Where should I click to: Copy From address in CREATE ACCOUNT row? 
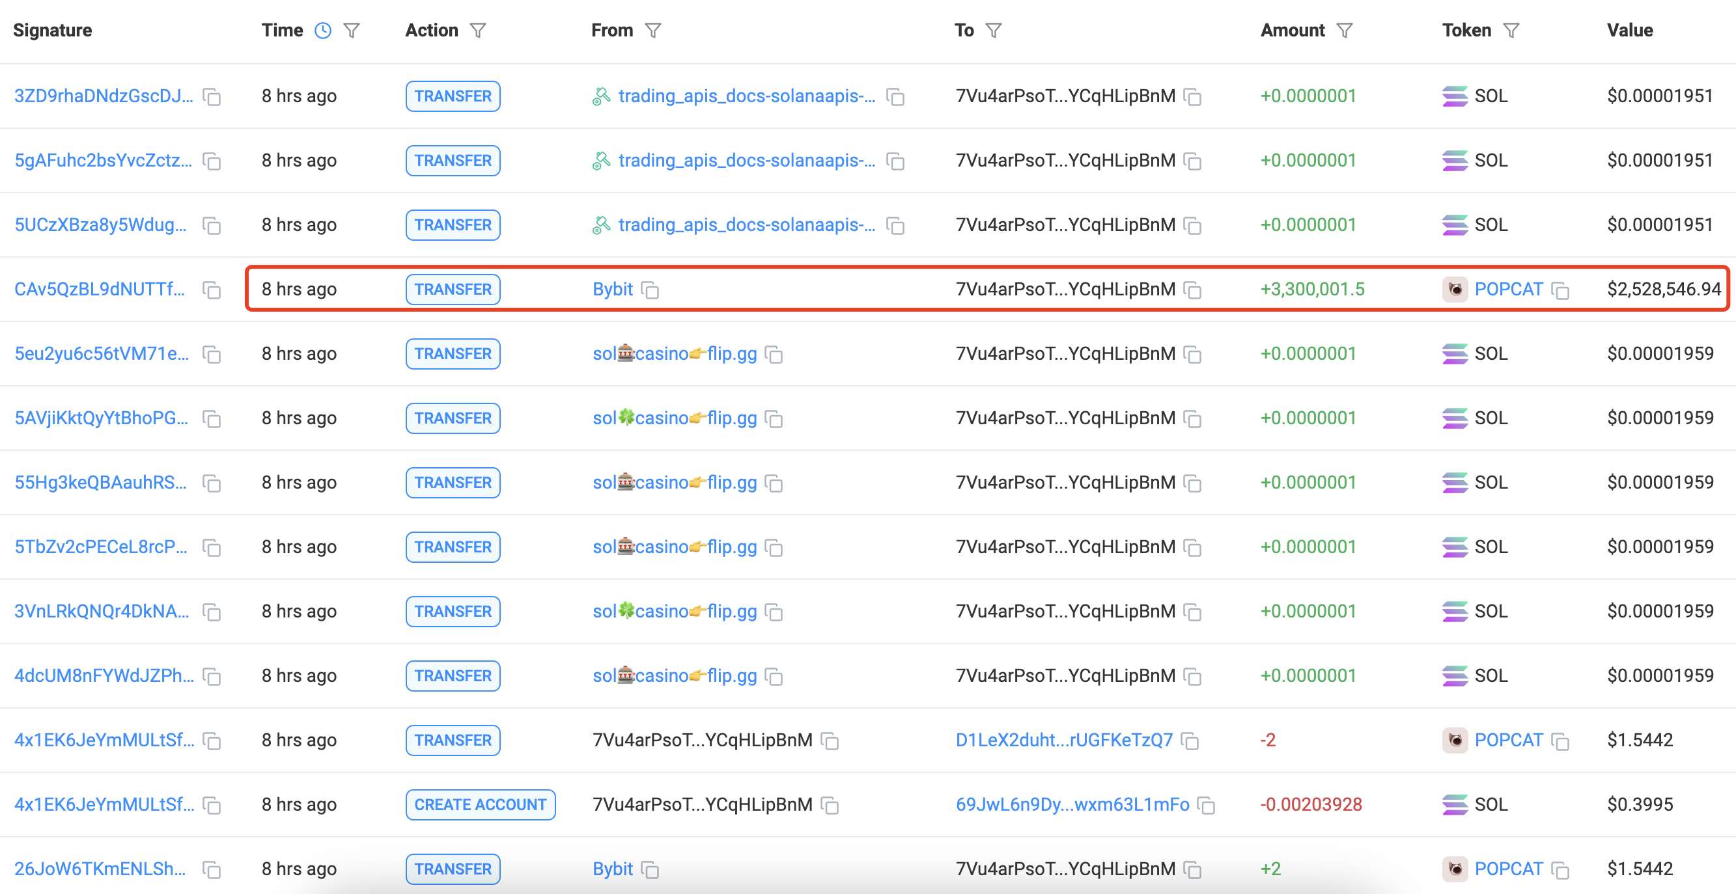point(830,805)
